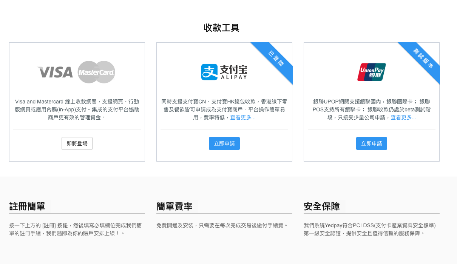Click the 測試版本 ribbon on UnionPay card
Viewport: 457px width, 265px height.
point(423,59)
